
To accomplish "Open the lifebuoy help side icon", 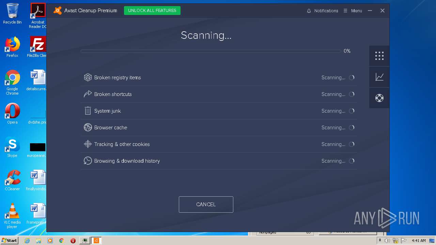I will [379, 98].
